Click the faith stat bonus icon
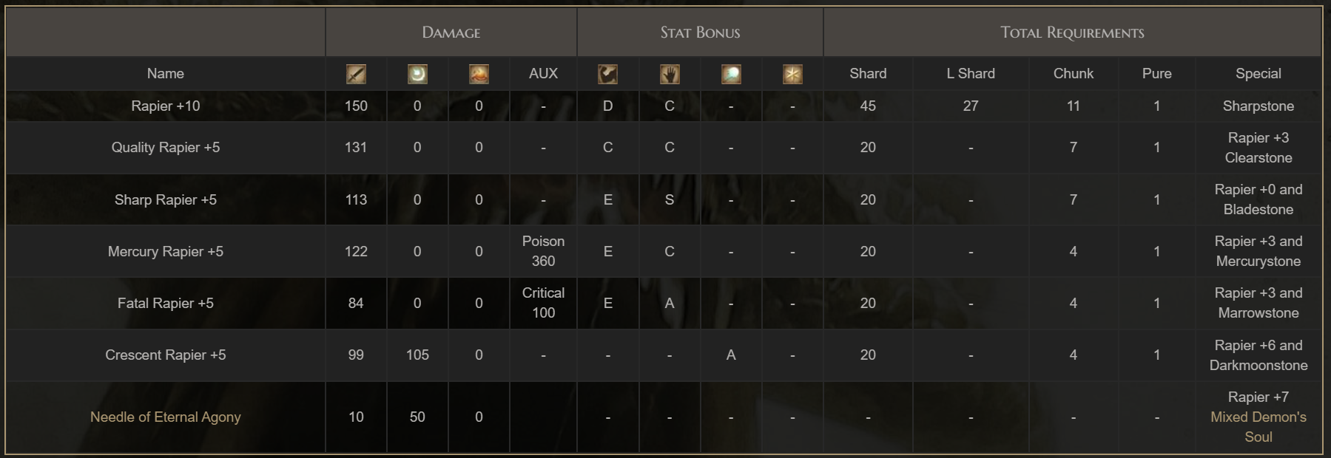The image size is (1331, 458). point(792,74)
